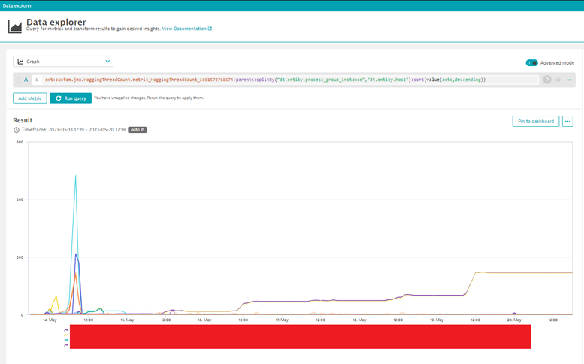Click the help question mark icon in query row
Image resolution: width=584 pixels, height=364 pixels.
coord(547,80)
